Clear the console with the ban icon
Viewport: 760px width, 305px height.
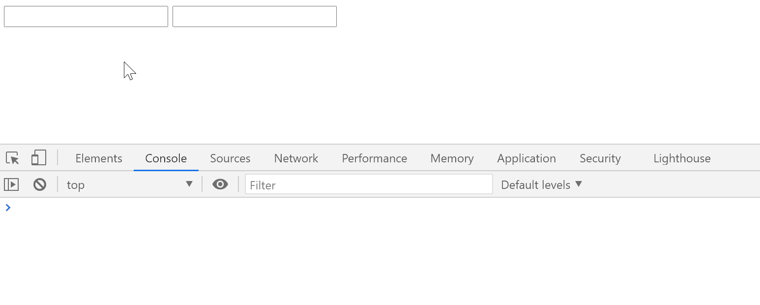[x=40, y=184]
